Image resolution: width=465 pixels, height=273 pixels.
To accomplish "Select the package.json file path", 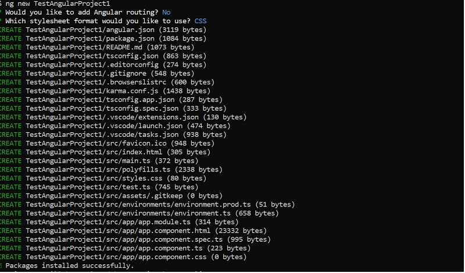I will point(90,39).
